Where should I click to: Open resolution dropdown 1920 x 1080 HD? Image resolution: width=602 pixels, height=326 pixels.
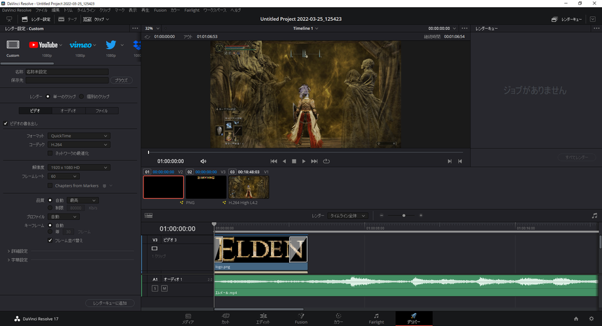tap(79, 168)
